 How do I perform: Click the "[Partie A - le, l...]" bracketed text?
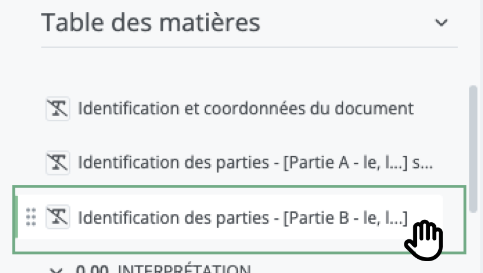[345, 162]
